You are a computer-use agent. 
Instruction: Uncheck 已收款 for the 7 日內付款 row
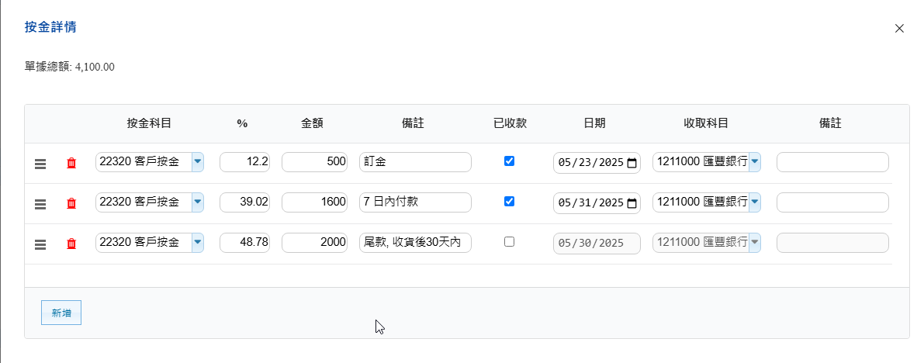(509, 202)
